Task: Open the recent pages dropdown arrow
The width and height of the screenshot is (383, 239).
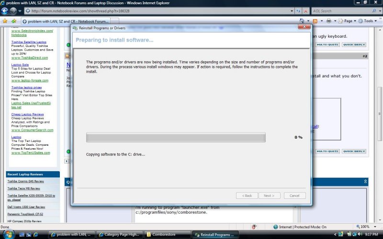Action: (x=20, y=11)
